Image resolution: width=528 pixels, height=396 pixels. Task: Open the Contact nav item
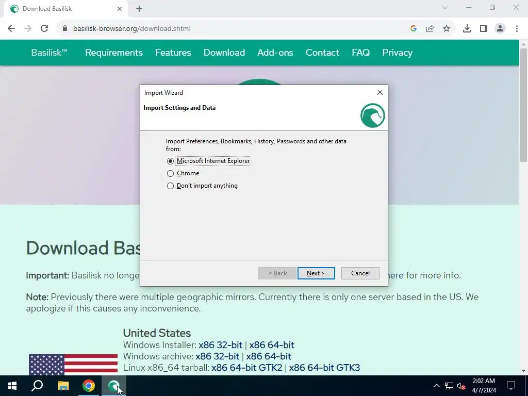[x=322, y=53]
